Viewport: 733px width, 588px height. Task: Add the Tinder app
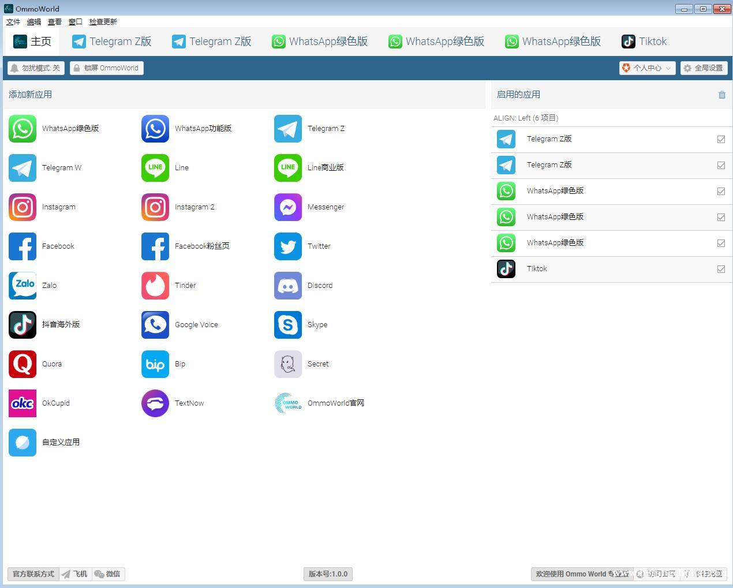click(155, 286)
